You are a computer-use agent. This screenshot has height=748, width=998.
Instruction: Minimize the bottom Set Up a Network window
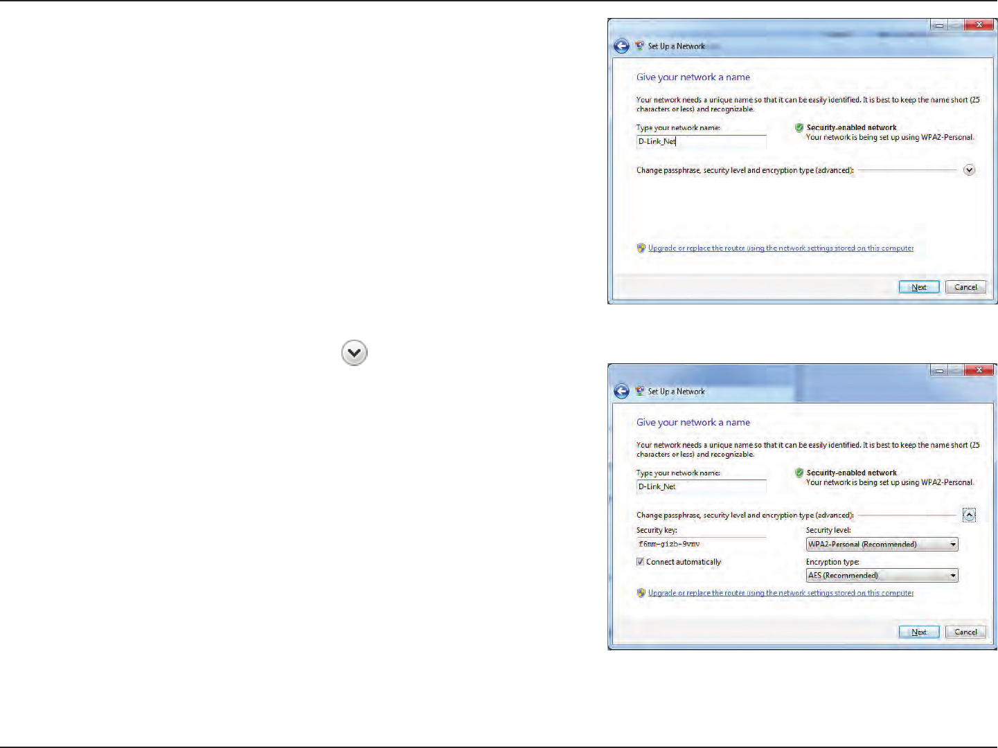pos(939,370)
